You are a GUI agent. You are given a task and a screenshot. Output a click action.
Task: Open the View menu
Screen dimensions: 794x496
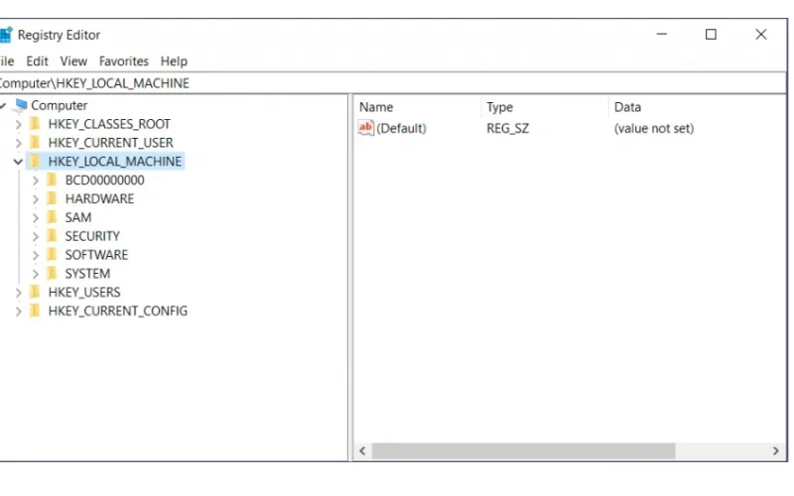click(x=73, y=62)
